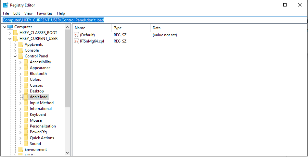Image resolution: width=308 pixels, height=157 pixels.
Task: Expand the Personalization key
Action: [20, 127]
